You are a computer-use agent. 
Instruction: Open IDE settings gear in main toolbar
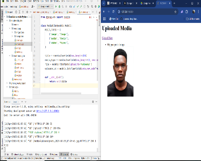[x=96, y=6]
